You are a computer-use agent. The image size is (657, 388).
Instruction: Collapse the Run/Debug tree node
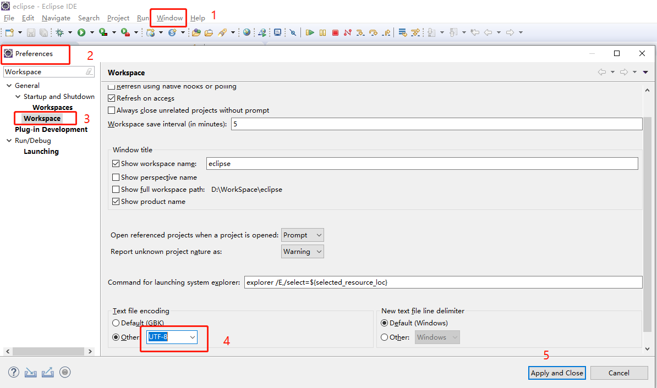tap(9, 141)
